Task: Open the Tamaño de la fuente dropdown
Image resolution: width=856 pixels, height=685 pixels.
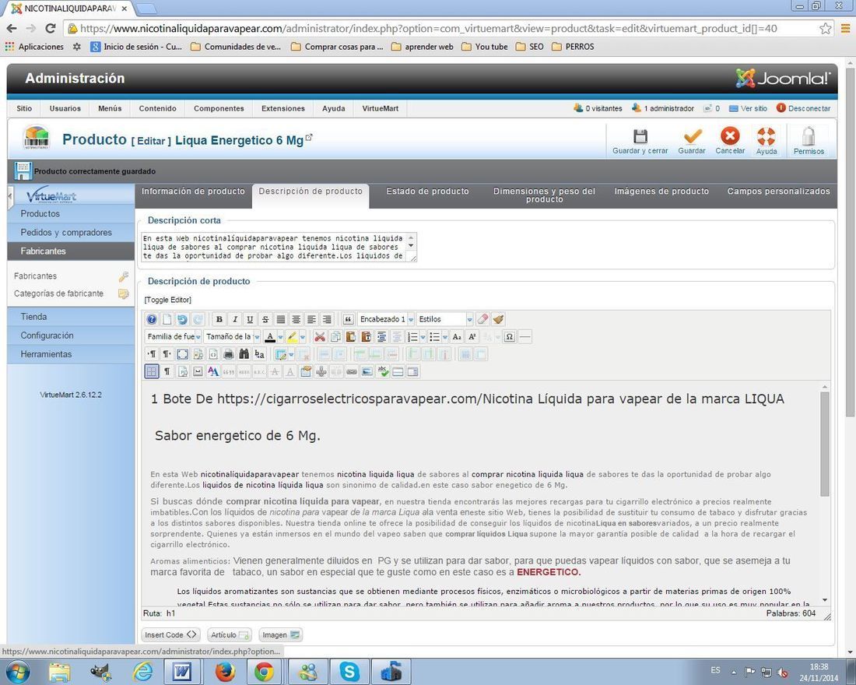Action: tap(232, 336)
